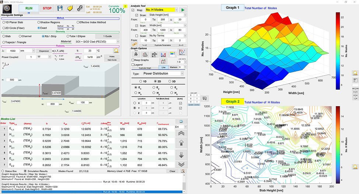Click the cloud mesh graph icon

coord(145,54)
